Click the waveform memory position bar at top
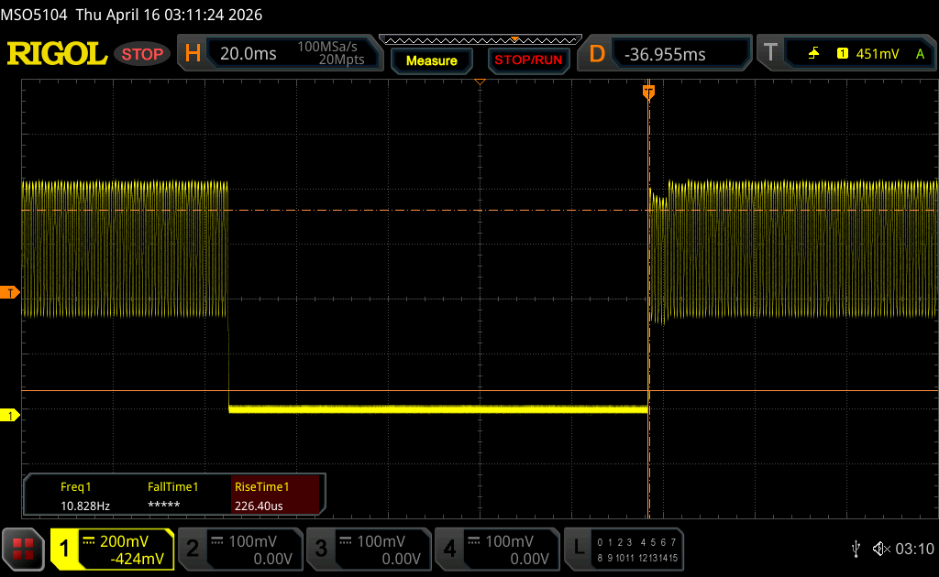Screen dimensions: 939x577 click(x=480, y=39)
